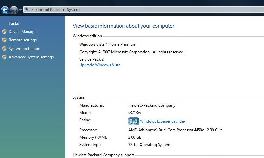Open the recent pages dropdown arrow

pos(20,10)
